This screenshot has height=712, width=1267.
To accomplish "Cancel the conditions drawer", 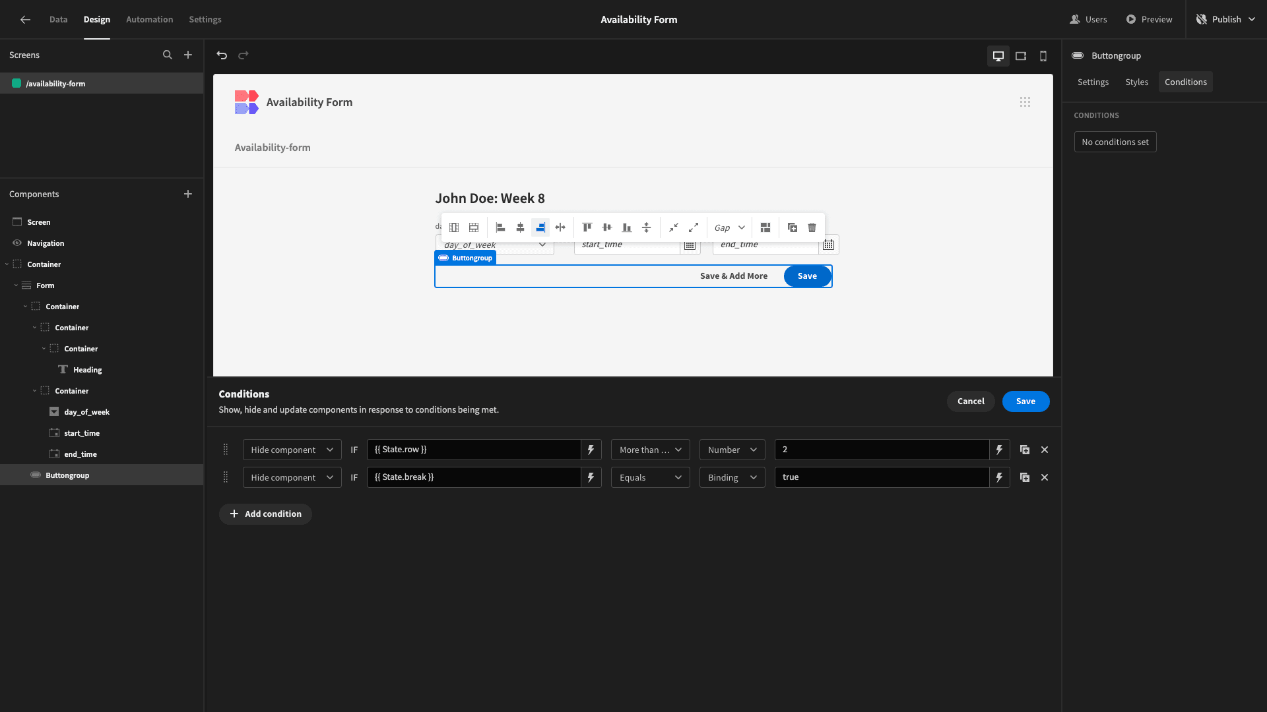I will pos(971,401).
